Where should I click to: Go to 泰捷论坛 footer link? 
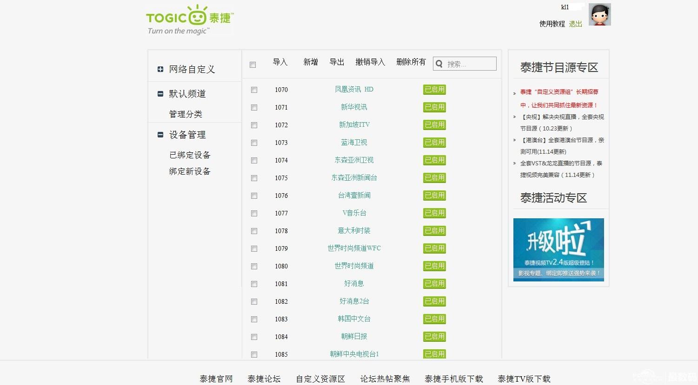pyautogui.click(x=264, y=379)
